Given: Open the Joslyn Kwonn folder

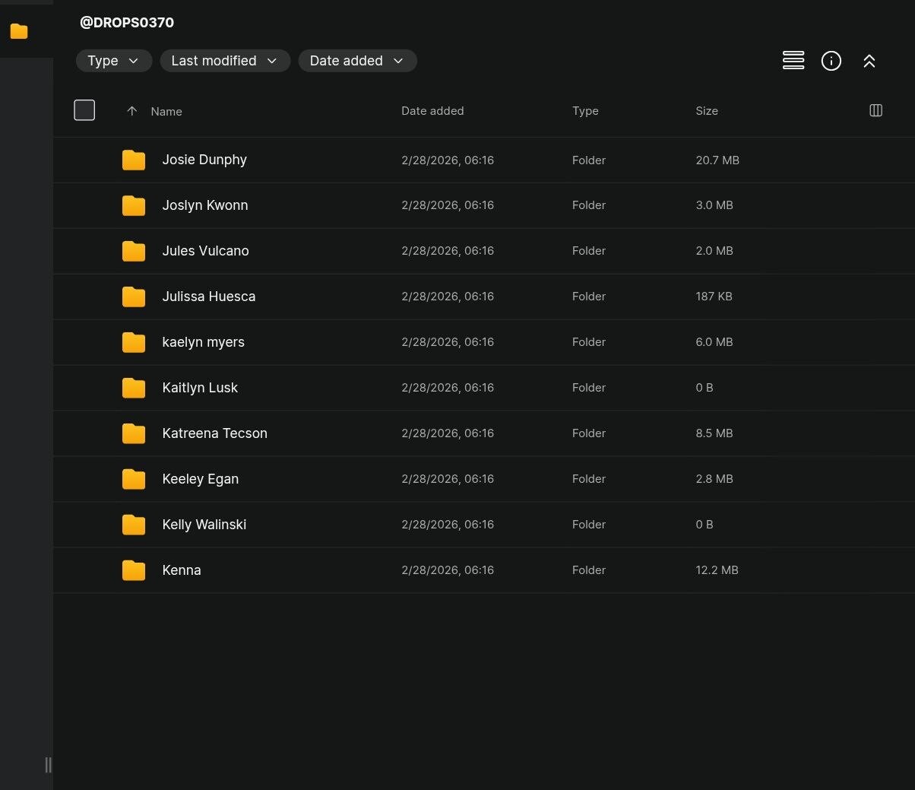Looking at the screenshot, I should 204,205.
